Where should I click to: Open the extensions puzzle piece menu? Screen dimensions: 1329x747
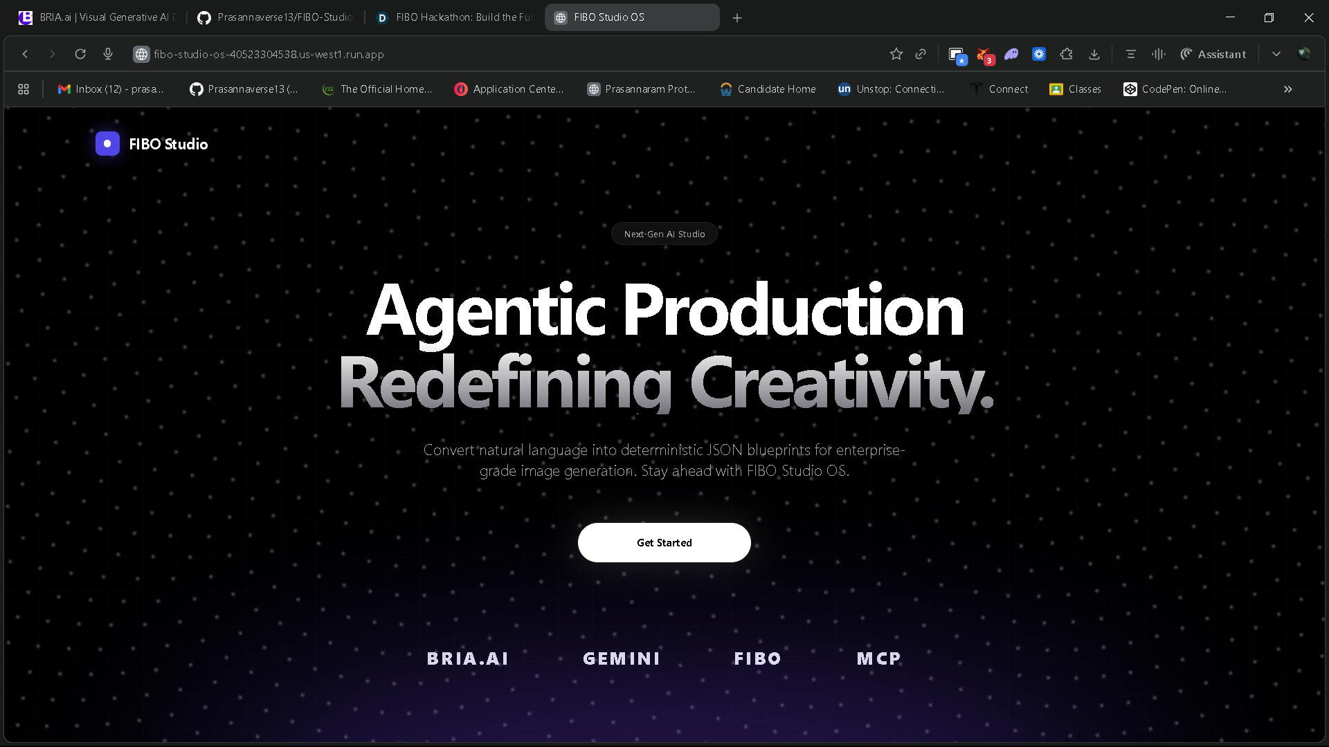[1066, 54]
